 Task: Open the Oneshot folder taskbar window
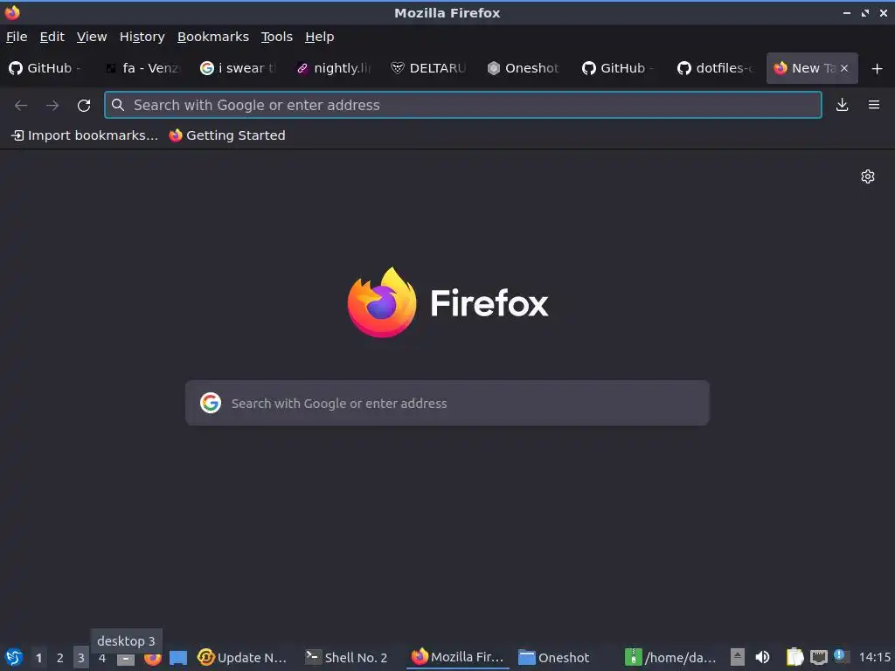[553, 657]
